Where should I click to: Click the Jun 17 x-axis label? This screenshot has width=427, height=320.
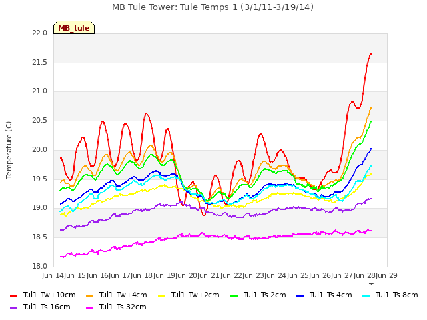click(120, 275)
